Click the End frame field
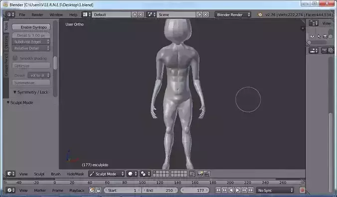This screenshot has width=337, height=197. [160, 191]
